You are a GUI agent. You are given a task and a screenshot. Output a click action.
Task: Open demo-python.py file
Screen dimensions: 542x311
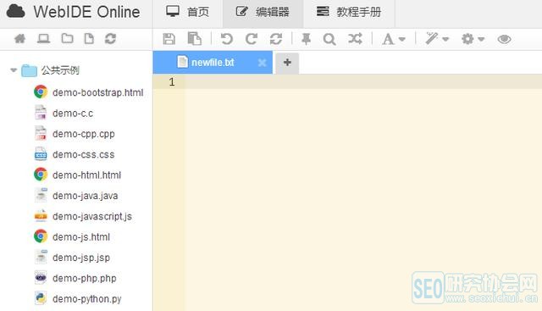point(78,298)
